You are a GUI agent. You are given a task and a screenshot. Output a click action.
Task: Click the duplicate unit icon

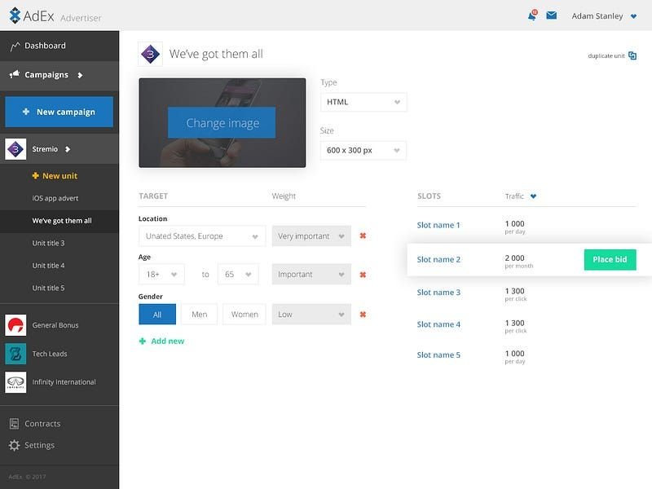click(x=632, y=55)
